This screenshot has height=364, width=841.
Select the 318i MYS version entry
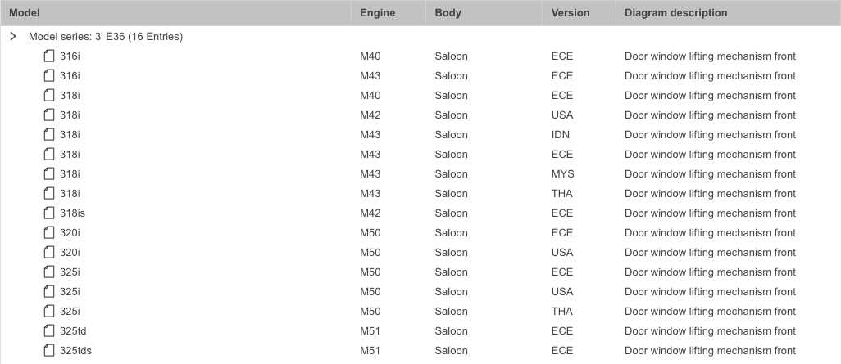tap(562, 174)
